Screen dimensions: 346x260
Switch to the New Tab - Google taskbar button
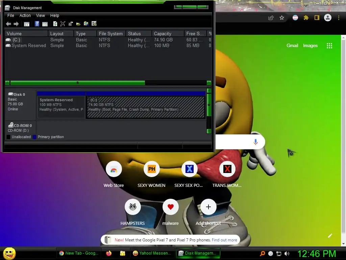click(x=78, y=253)
